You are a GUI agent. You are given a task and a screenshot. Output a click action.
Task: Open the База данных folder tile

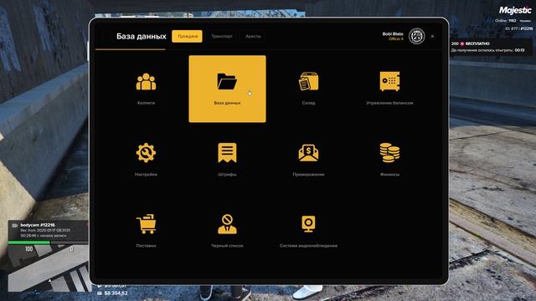[x=227, y=89]
